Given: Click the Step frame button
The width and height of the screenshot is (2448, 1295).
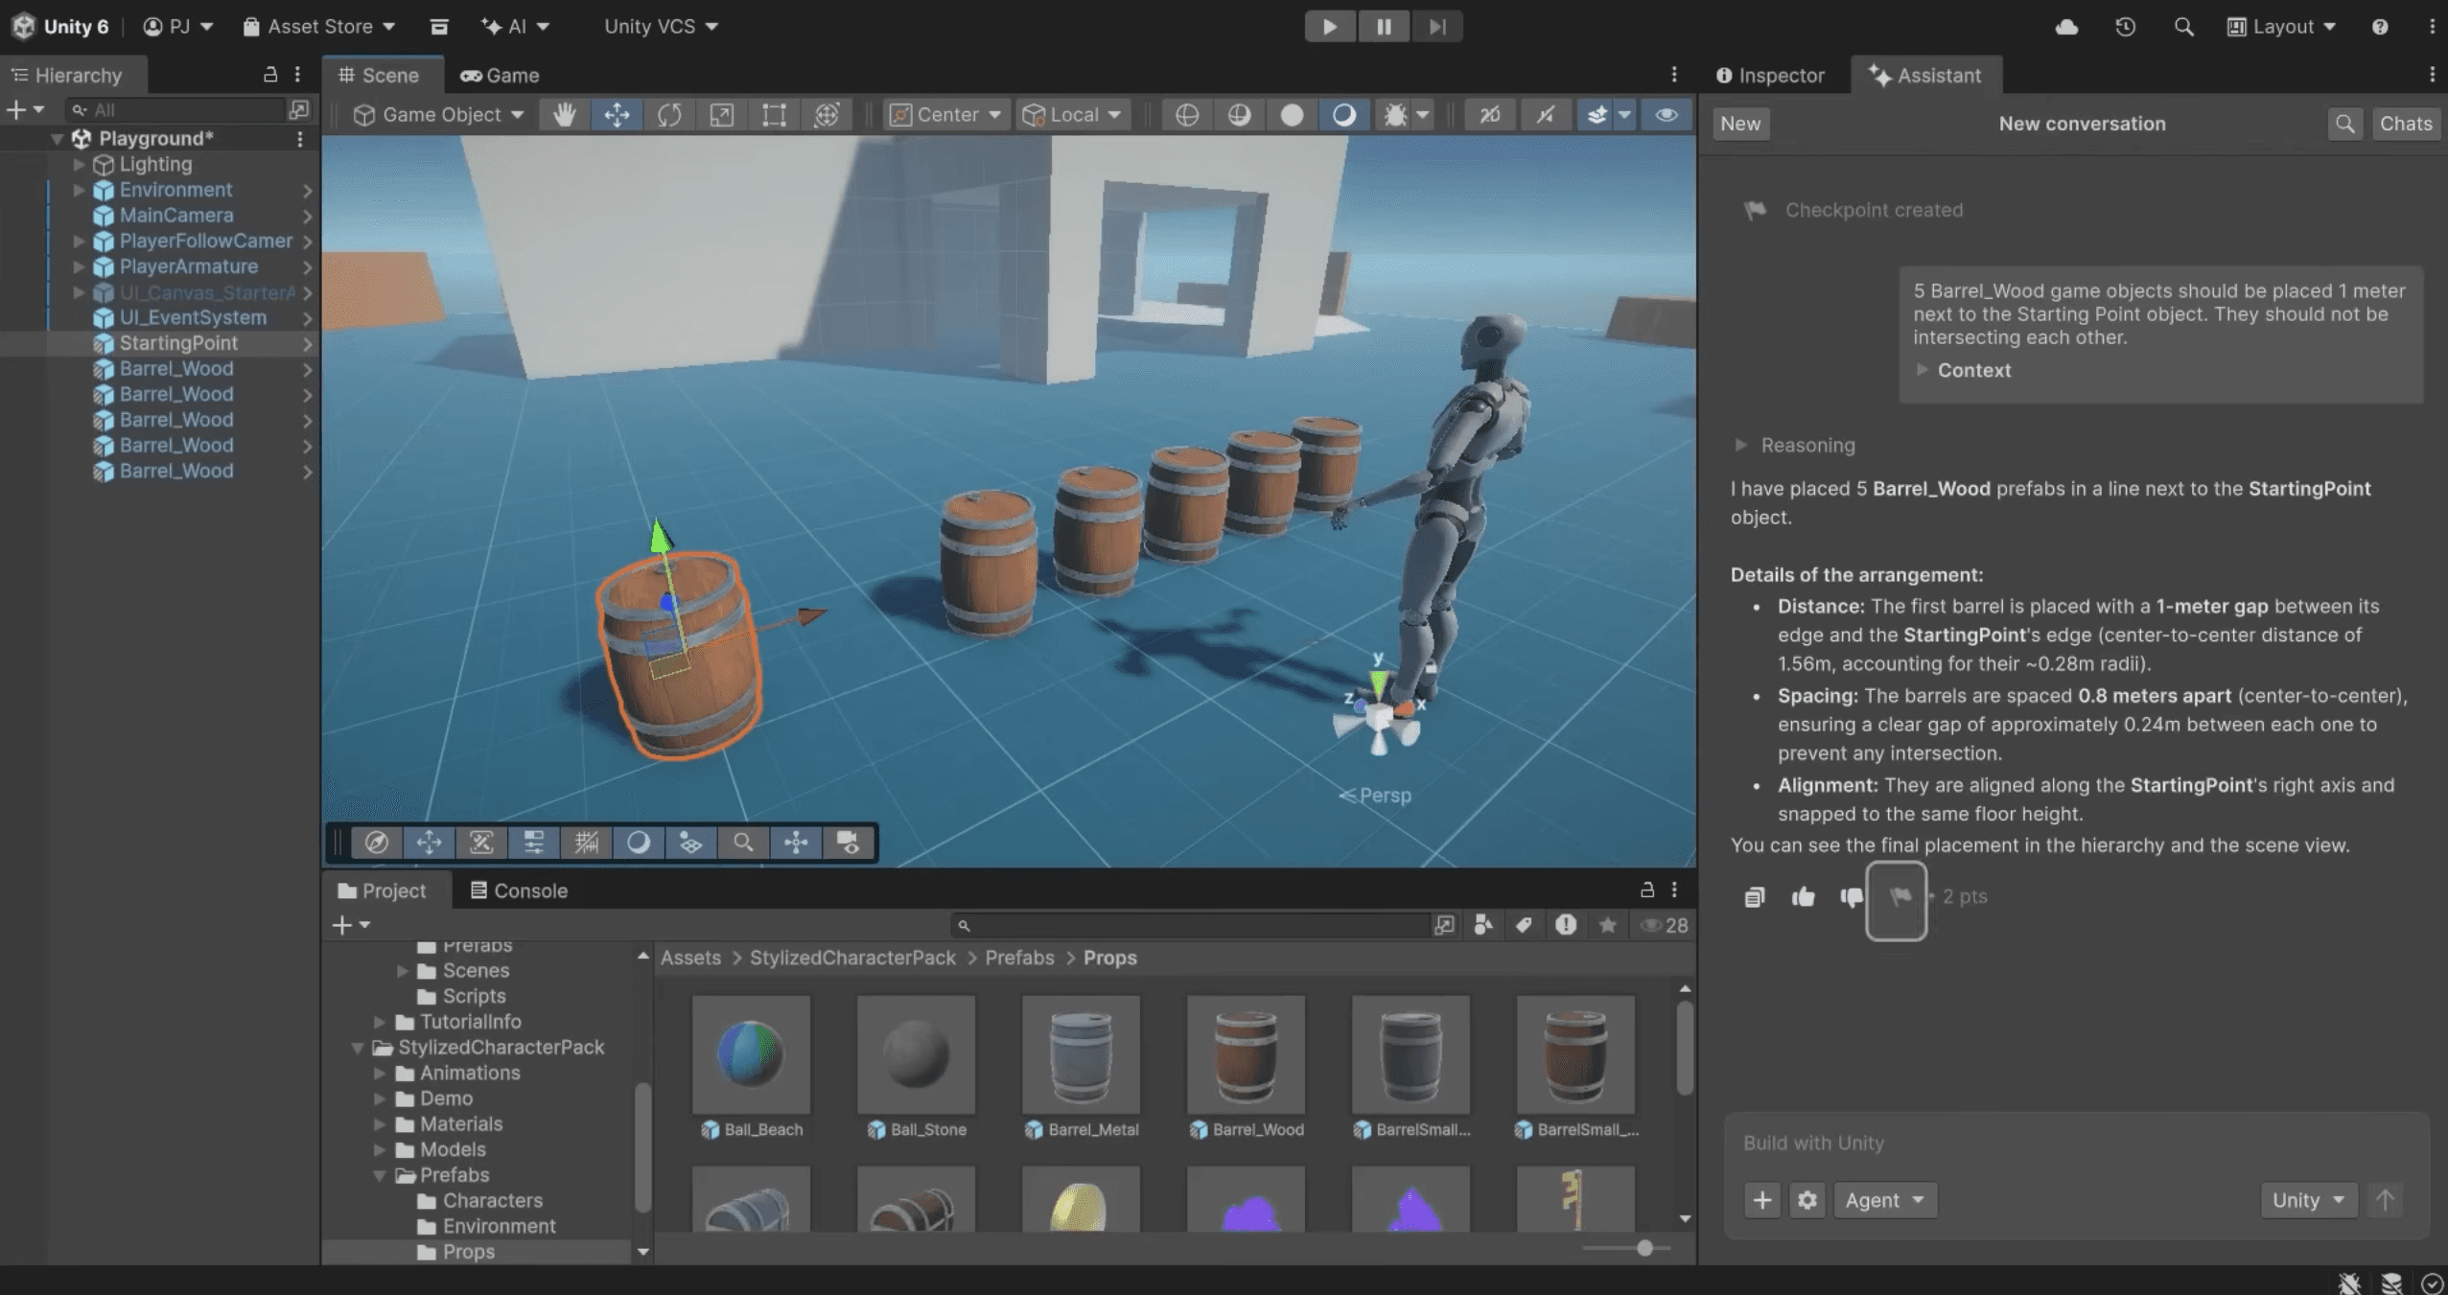Looking at the screenshot, I should (x=1436, y=27).
